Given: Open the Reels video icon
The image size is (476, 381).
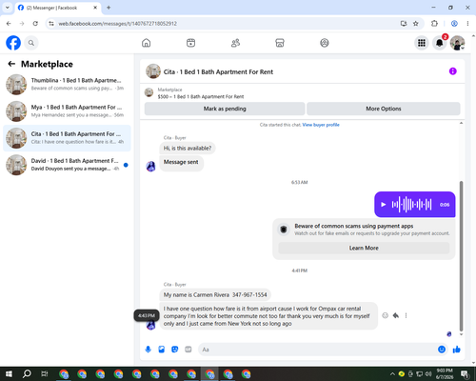Looking at the screenshot, I should click(x=190, y=43).
